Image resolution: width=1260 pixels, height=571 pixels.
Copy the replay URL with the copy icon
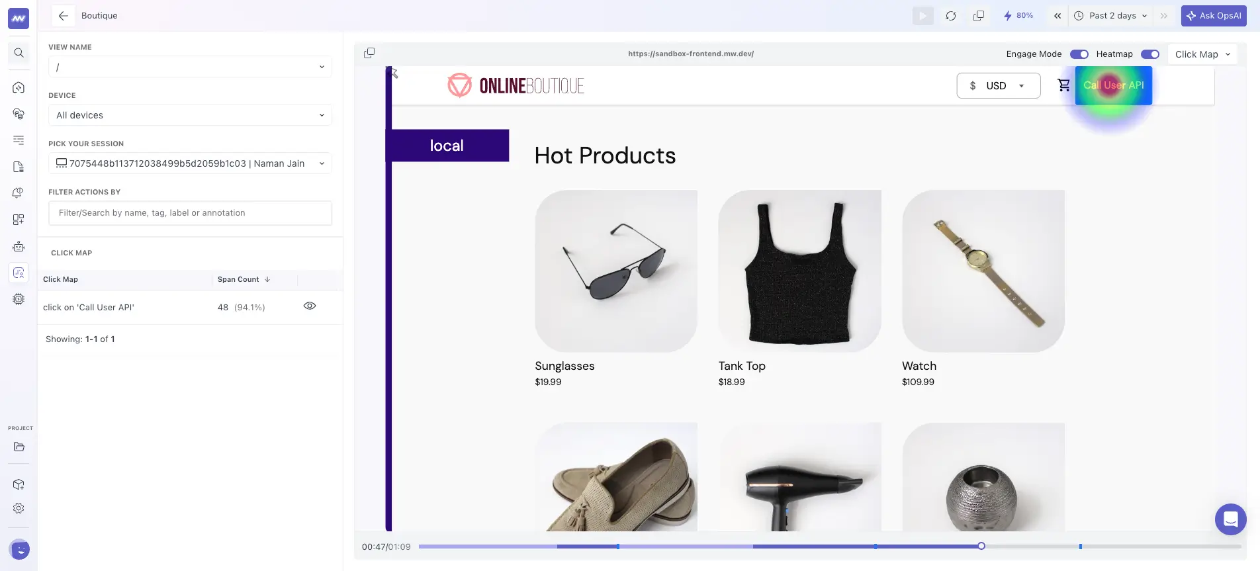369,53
